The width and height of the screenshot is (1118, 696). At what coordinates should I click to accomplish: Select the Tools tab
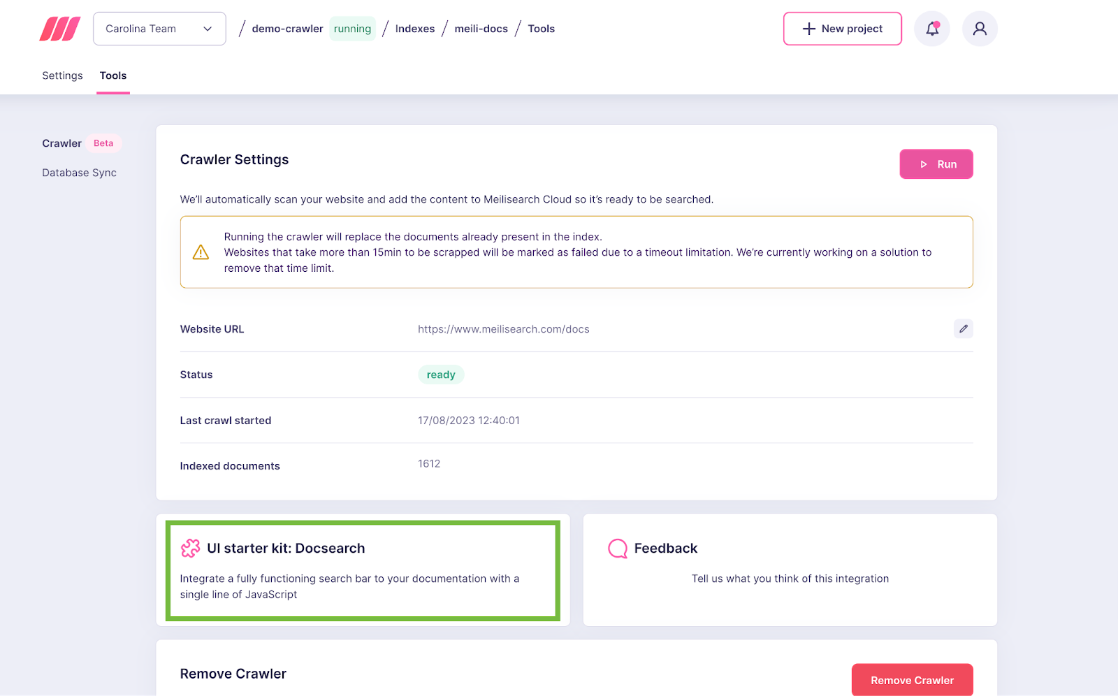point(113,75)
